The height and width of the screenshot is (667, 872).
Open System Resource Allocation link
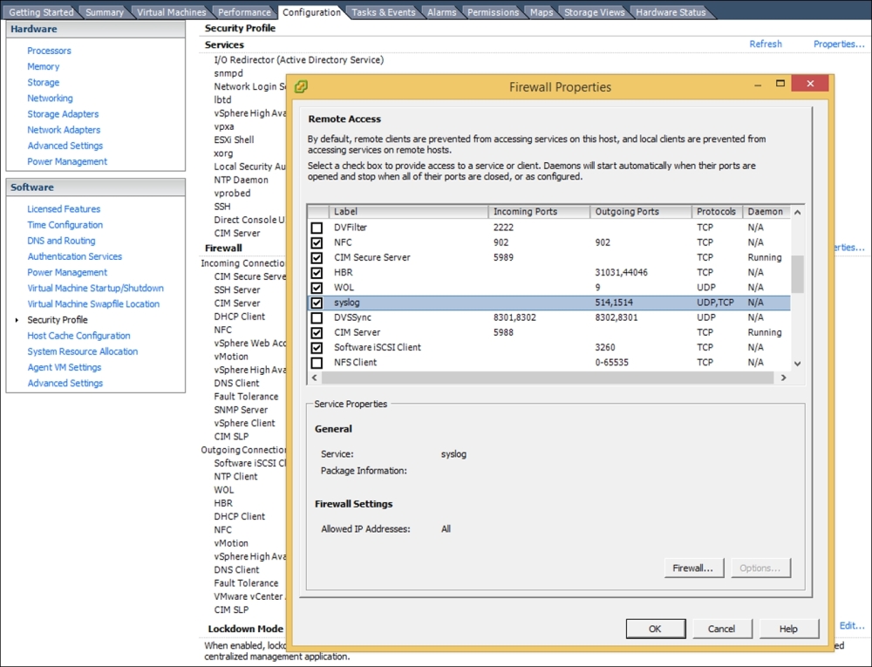(82, 352)
